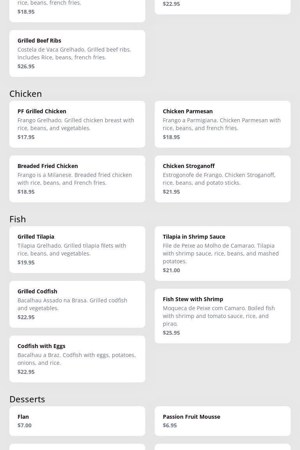Click the Chicken section heading
300x450 pixels.
click(26, 94)
